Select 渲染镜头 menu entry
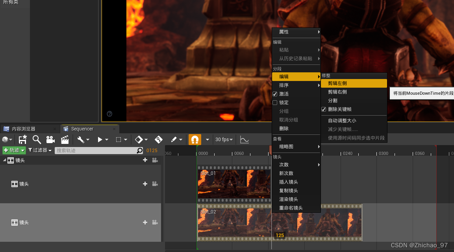Viewport: 454px width, 252px height. point(296,199)
